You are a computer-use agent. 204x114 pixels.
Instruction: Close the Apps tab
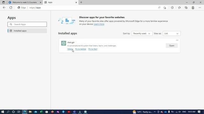[76, 2]
